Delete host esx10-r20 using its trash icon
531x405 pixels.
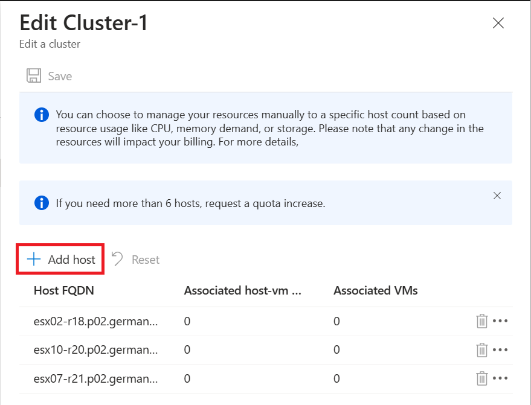coord(481,349)
